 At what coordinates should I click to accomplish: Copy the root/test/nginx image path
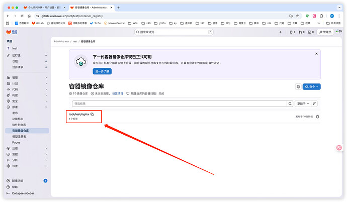click(92, 115)
